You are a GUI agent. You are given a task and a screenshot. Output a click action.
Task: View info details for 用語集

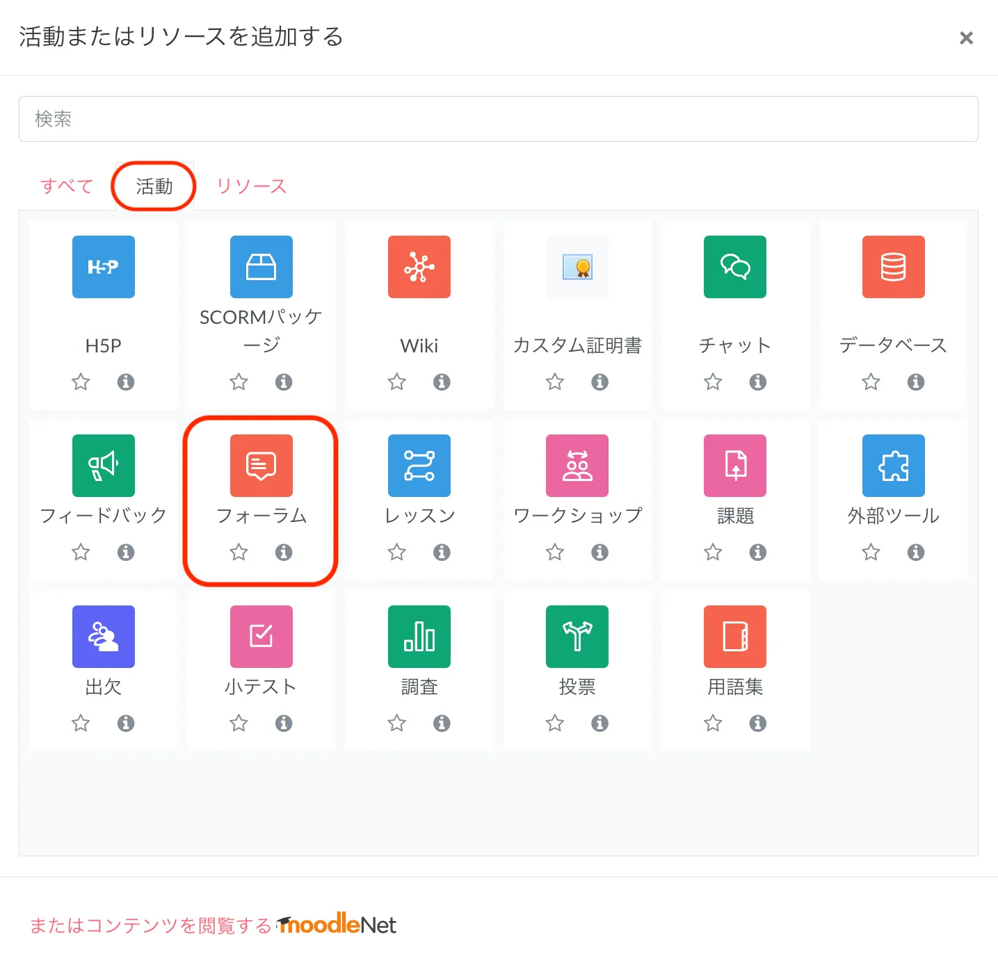point(757,724)
